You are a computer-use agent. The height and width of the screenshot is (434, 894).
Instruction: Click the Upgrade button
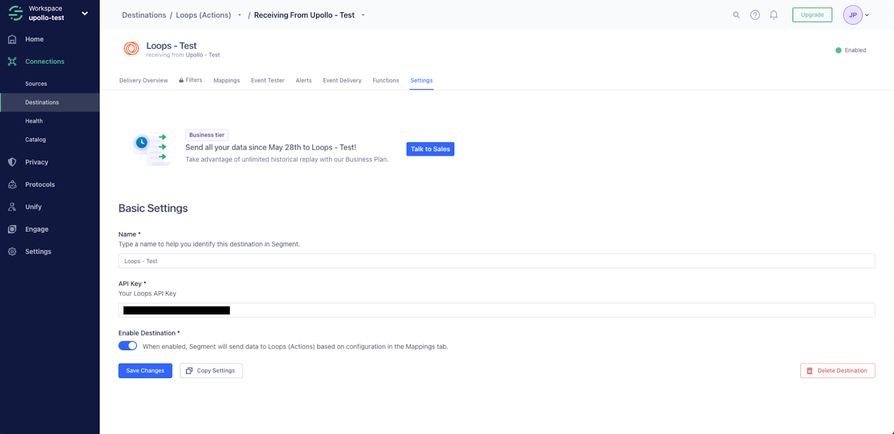coord(812,15)
